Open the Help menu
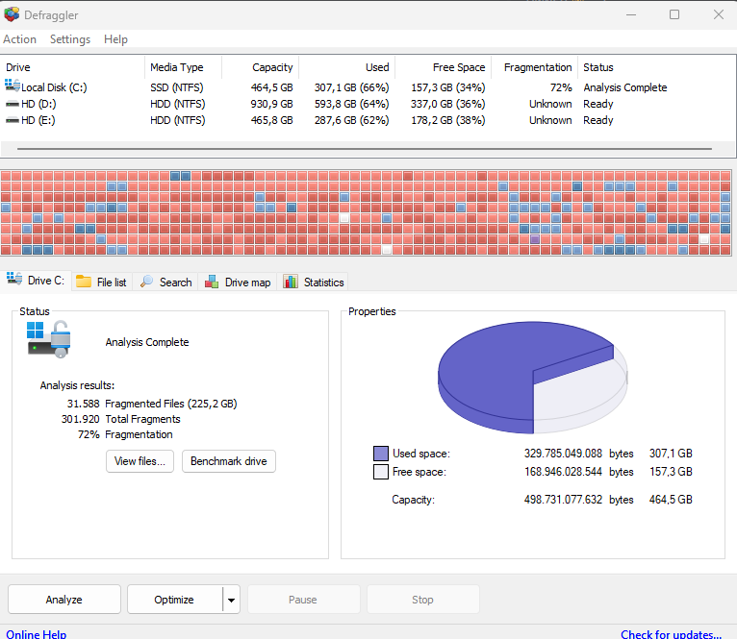Viewport: 737px width, 639px height. 115,39
